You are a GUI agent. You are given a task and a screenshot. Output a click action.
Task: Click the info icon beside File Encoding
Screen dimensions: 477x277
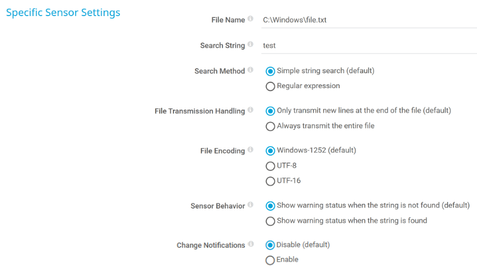click(x=250, y=150)
